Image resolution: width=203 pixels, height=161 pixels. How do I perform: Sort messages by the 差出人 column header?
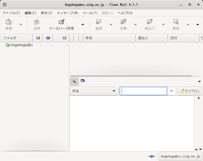(x=151, y=38)
